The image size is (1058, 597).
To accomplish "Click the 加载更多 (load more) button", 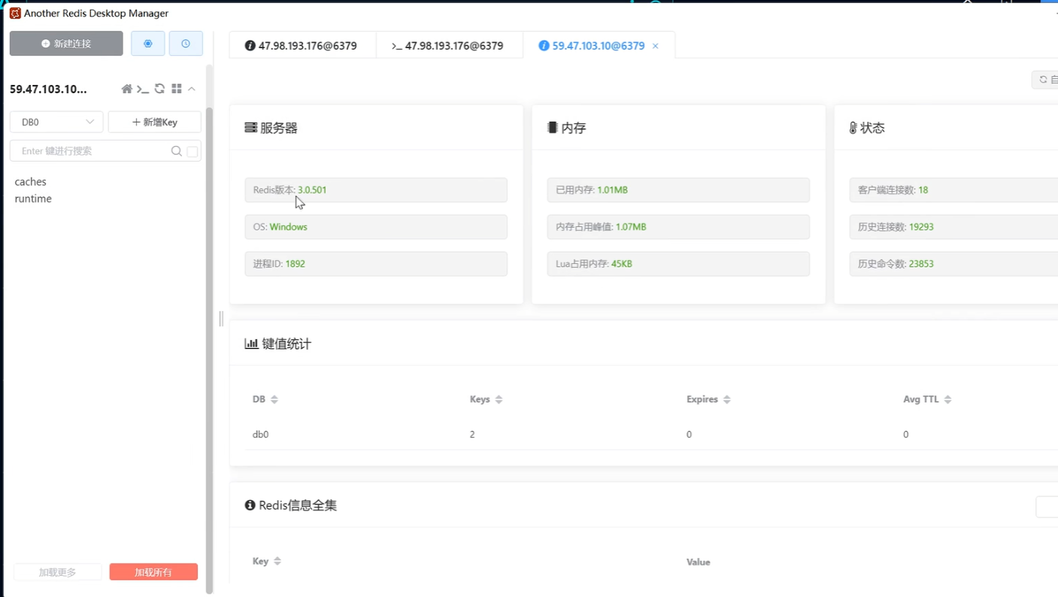I will point(57,572).
